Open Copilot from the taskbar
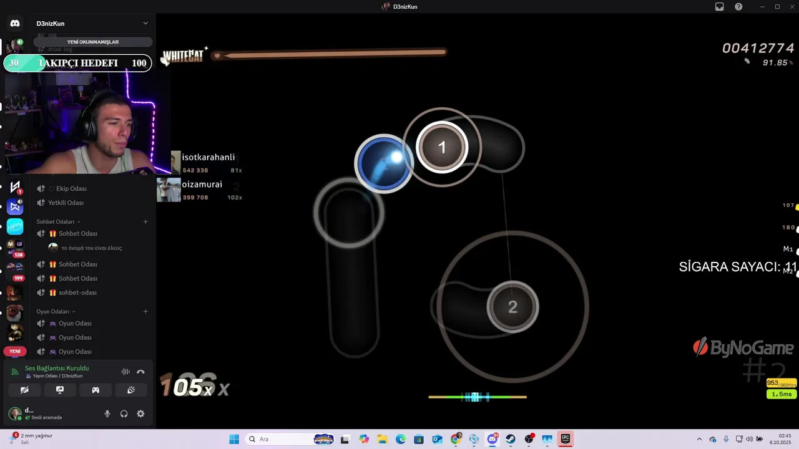Image resolution: width=799 pixels, height=449 pixels. click(x=364, y=439)
